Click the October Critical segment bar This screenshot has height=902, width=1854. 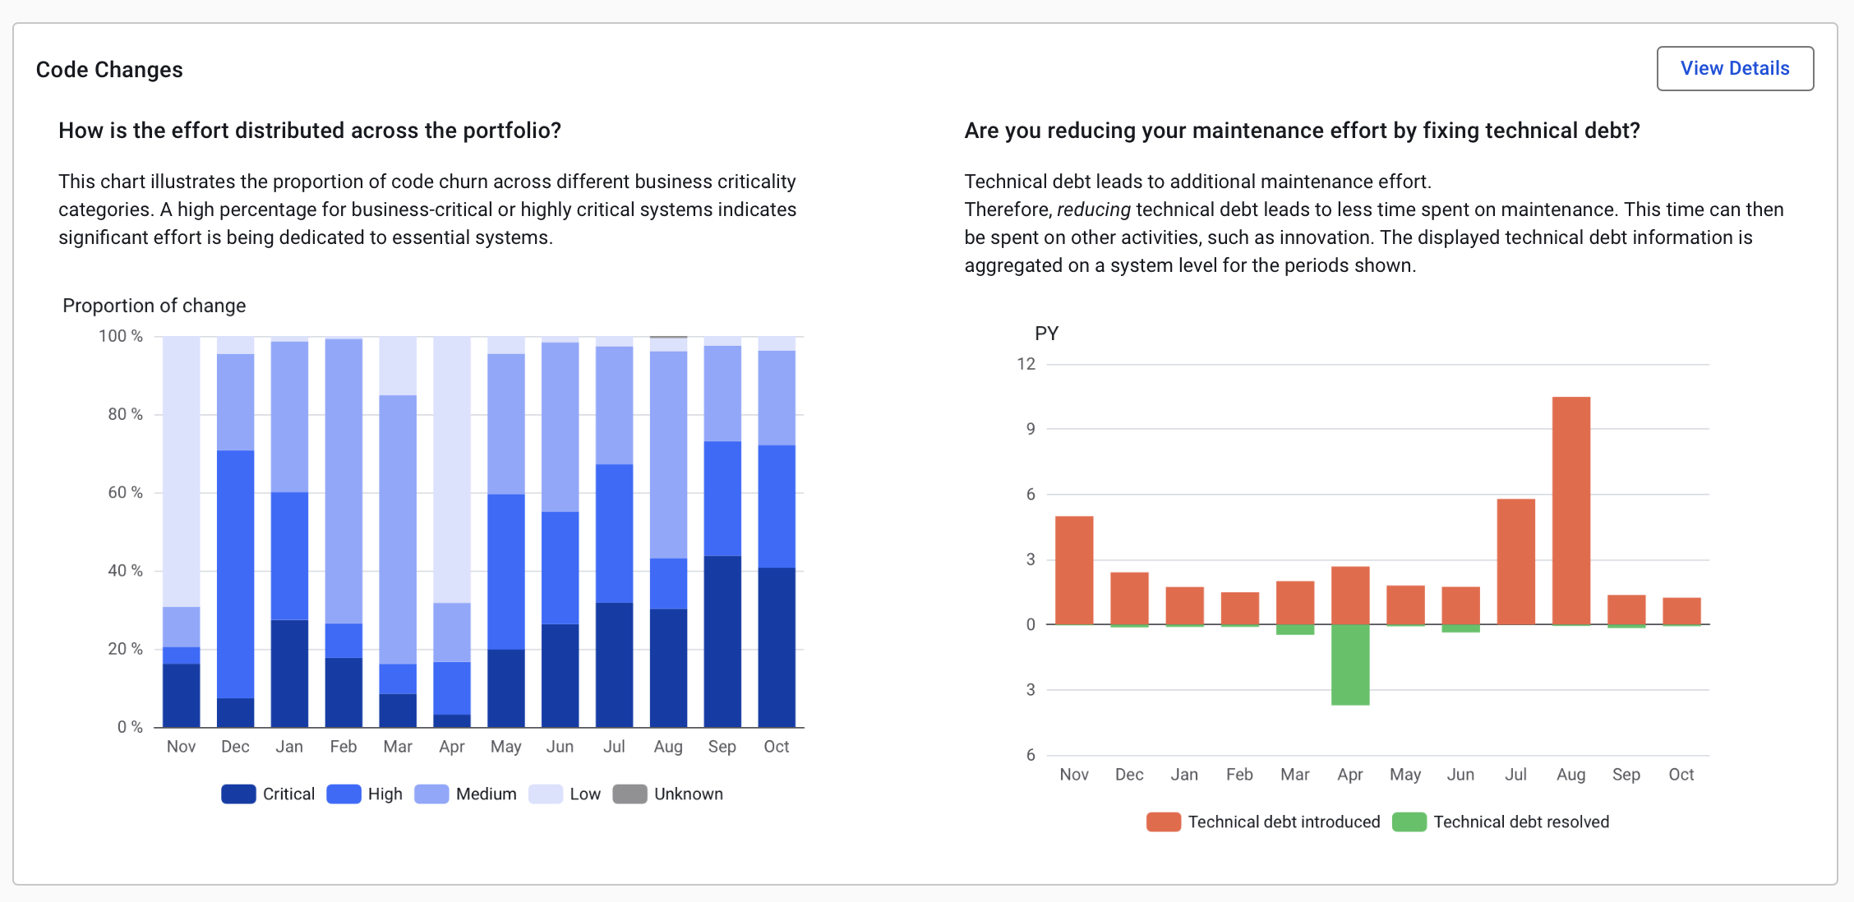click(x=777, y=647)
